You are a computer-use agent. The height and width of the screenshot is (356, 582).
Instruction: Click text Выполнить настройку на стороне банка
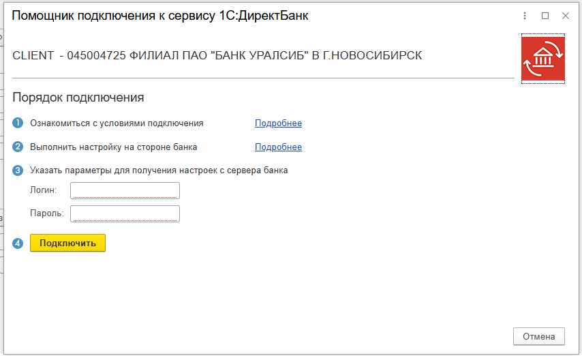(114, 147)
